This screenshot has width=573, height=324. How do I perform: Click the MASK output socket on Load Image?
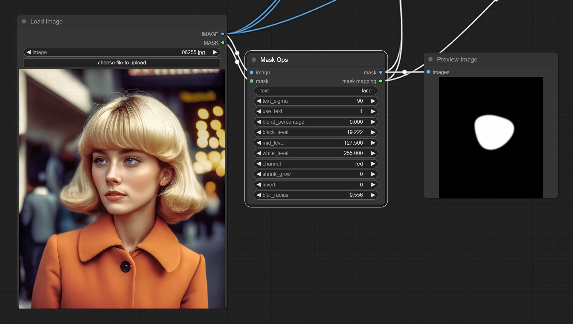pyautogui.click(x=223, y=43)
